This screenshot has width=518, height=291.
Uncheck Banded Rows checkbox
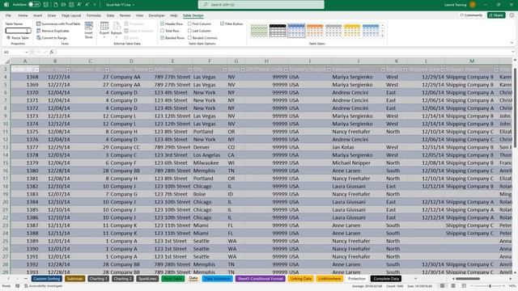(x=162, y=38)
